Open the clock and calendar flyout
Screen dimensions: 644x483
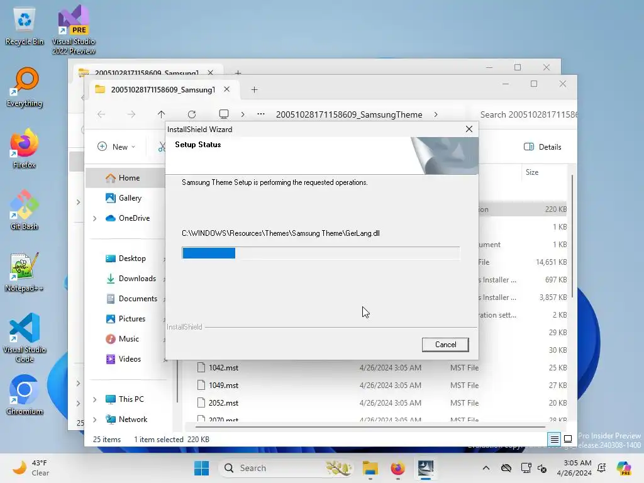click(574, 468)
